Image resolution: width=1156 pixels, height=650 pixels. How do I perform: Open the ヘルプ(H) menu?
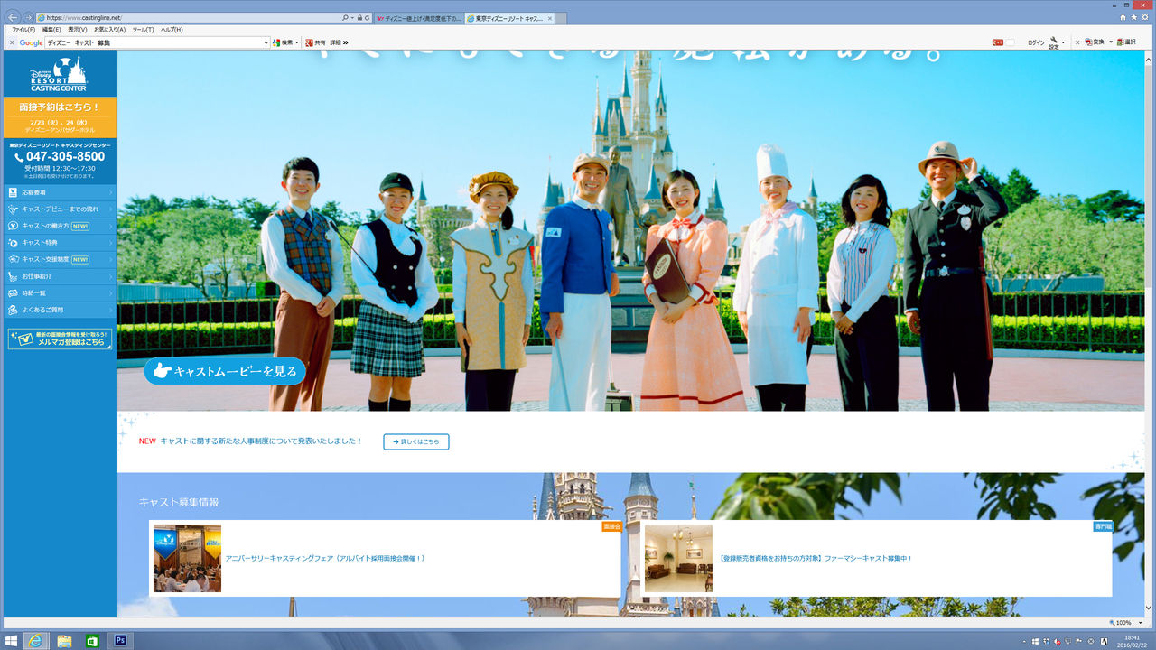(172, 30)
